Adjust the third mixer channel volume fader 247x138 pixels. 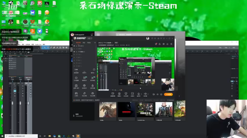click(x=28, y=103)
